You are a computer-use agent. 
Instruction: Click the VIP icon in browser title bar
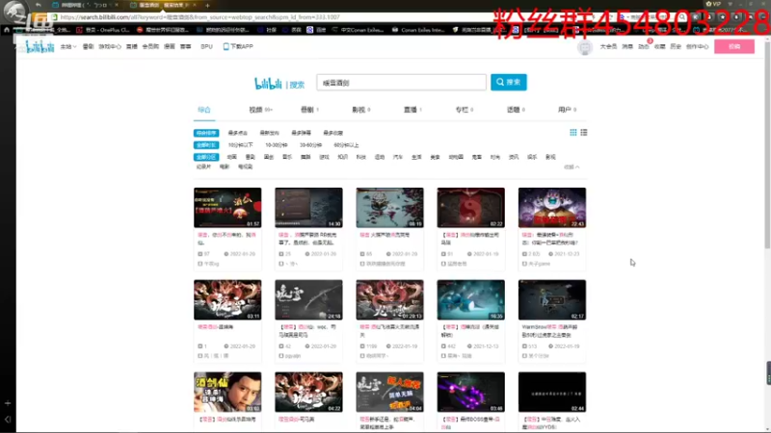(x=713, y=4)
